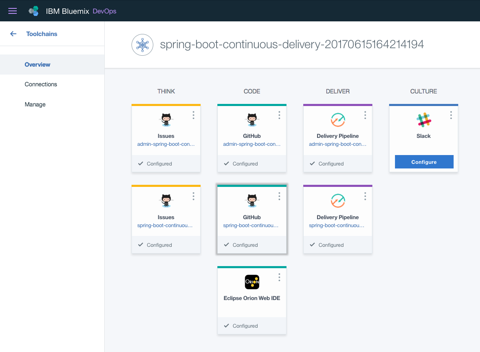Viewport: 480px width, 352px height.
Task: Open options menu for admin-spring-boot GitHub card
Action: click(279, 115)
